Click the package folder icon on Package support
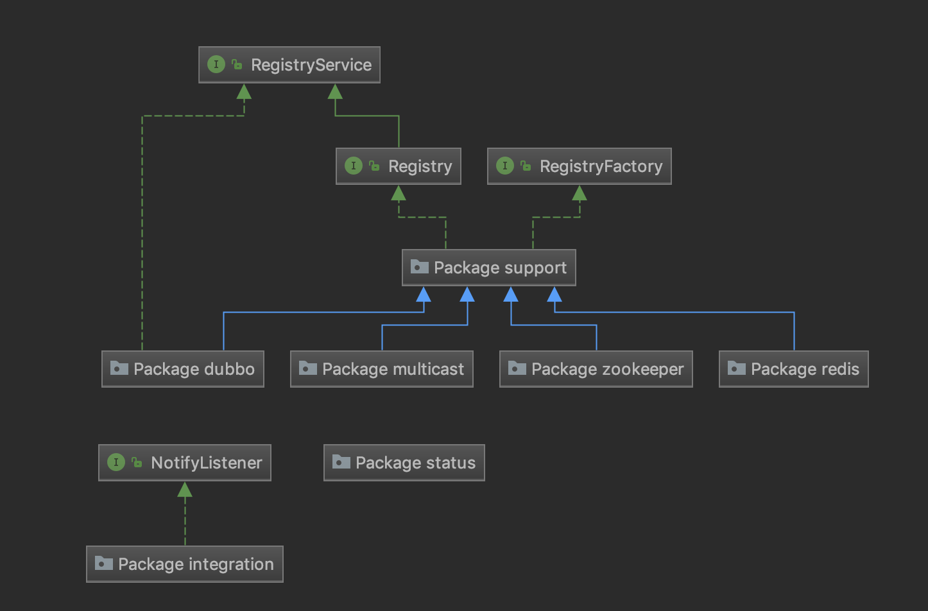The height and width of the screenshot is (611, 928). (x=420, y=267)
